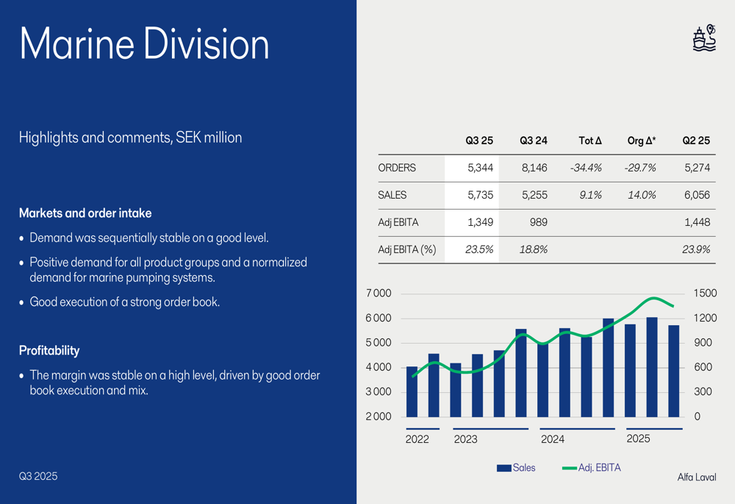Image resolution: width=735 pixels, height=504 pixels.
Task: Click the Alfa Laval text at bottom right
Action: 696,478
